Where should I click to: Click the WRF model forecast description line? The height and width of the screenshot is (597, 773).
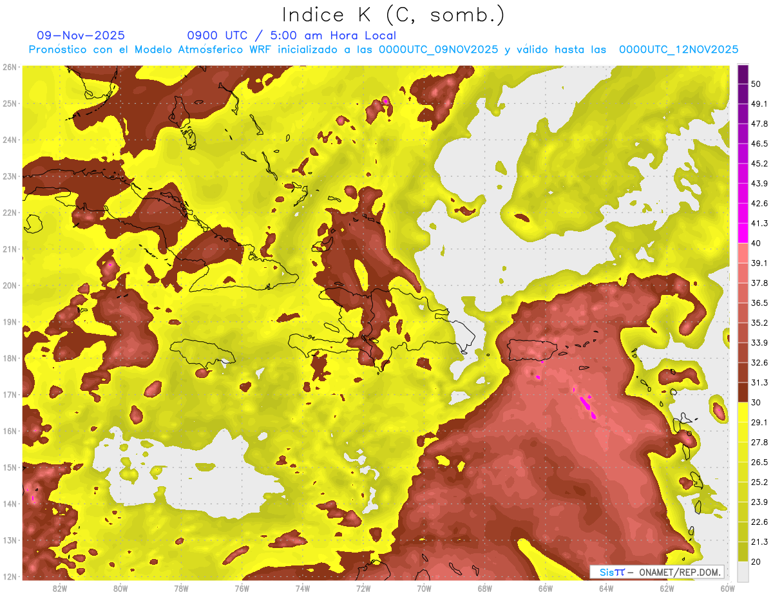click(383, 50)
